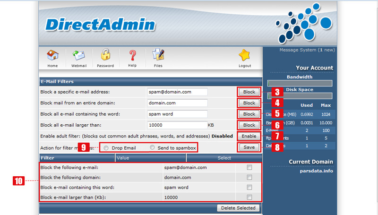Open the Files icon
Viewport: 378px width, 215px height.
[158, 54]
